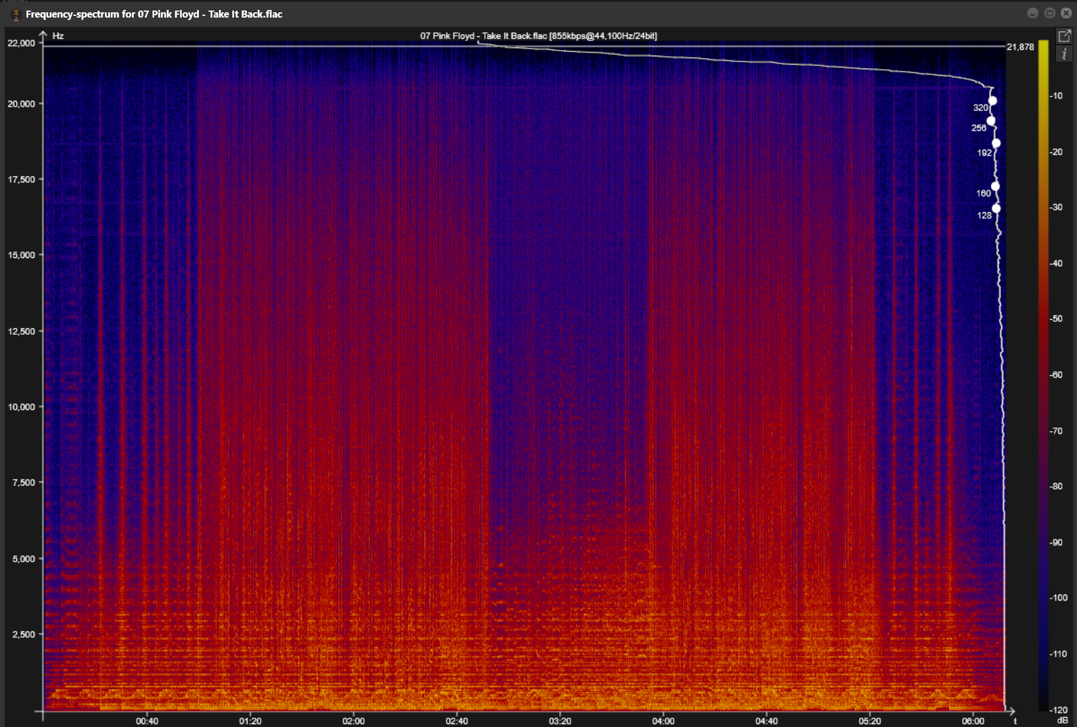Click the dB color gradient bar
Screen dimensions: 1077x727
(1043, 375)
